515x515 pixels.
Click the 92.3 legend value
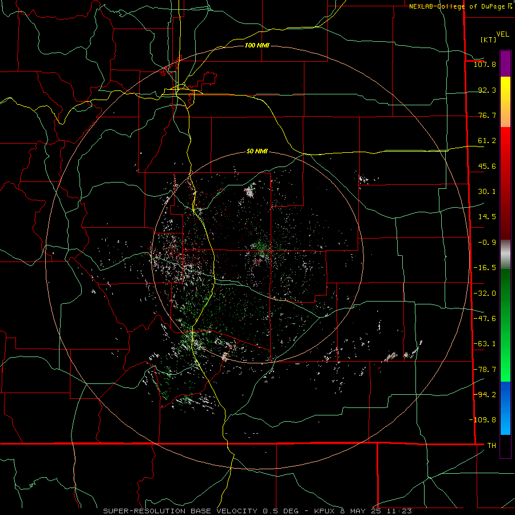click(x=487, y=90)
